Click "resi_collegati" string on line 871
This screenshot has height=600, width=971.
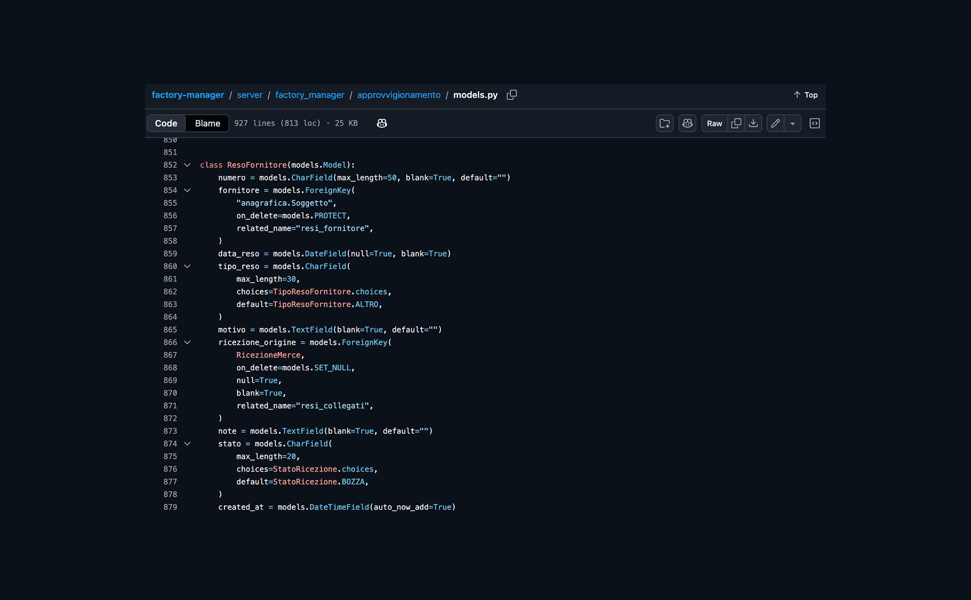point(332,406)
